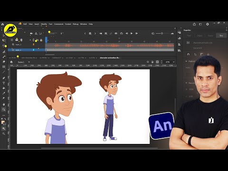Image resolution: width=228 pixels, height=171 pixels.
Task: Show parenting view in timeline
Action: click(x=36, y=33)
